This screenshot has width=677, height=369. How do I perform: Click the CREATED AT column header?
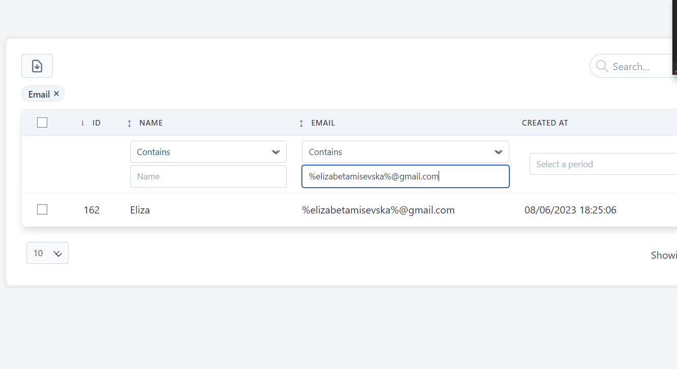(x=545, y=123)
